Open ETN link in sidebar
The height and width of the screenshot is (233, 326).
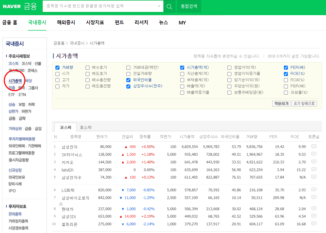click(22, 95)
